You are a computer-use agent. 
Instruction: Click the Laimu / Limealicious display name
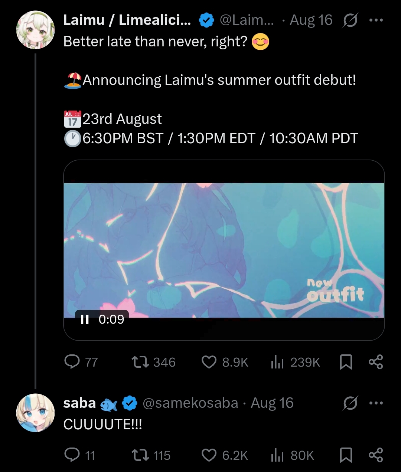point(127,20)
